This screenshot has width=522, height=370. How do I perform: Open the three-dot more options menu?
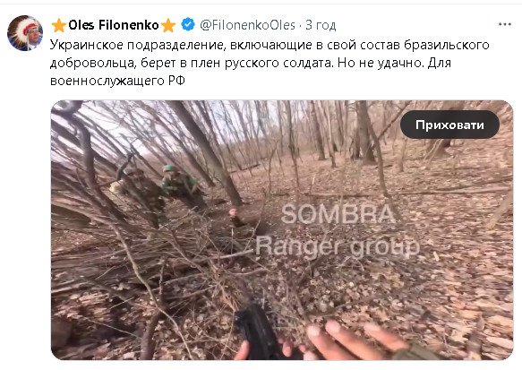pyautogui.click(x=505, y=24)
